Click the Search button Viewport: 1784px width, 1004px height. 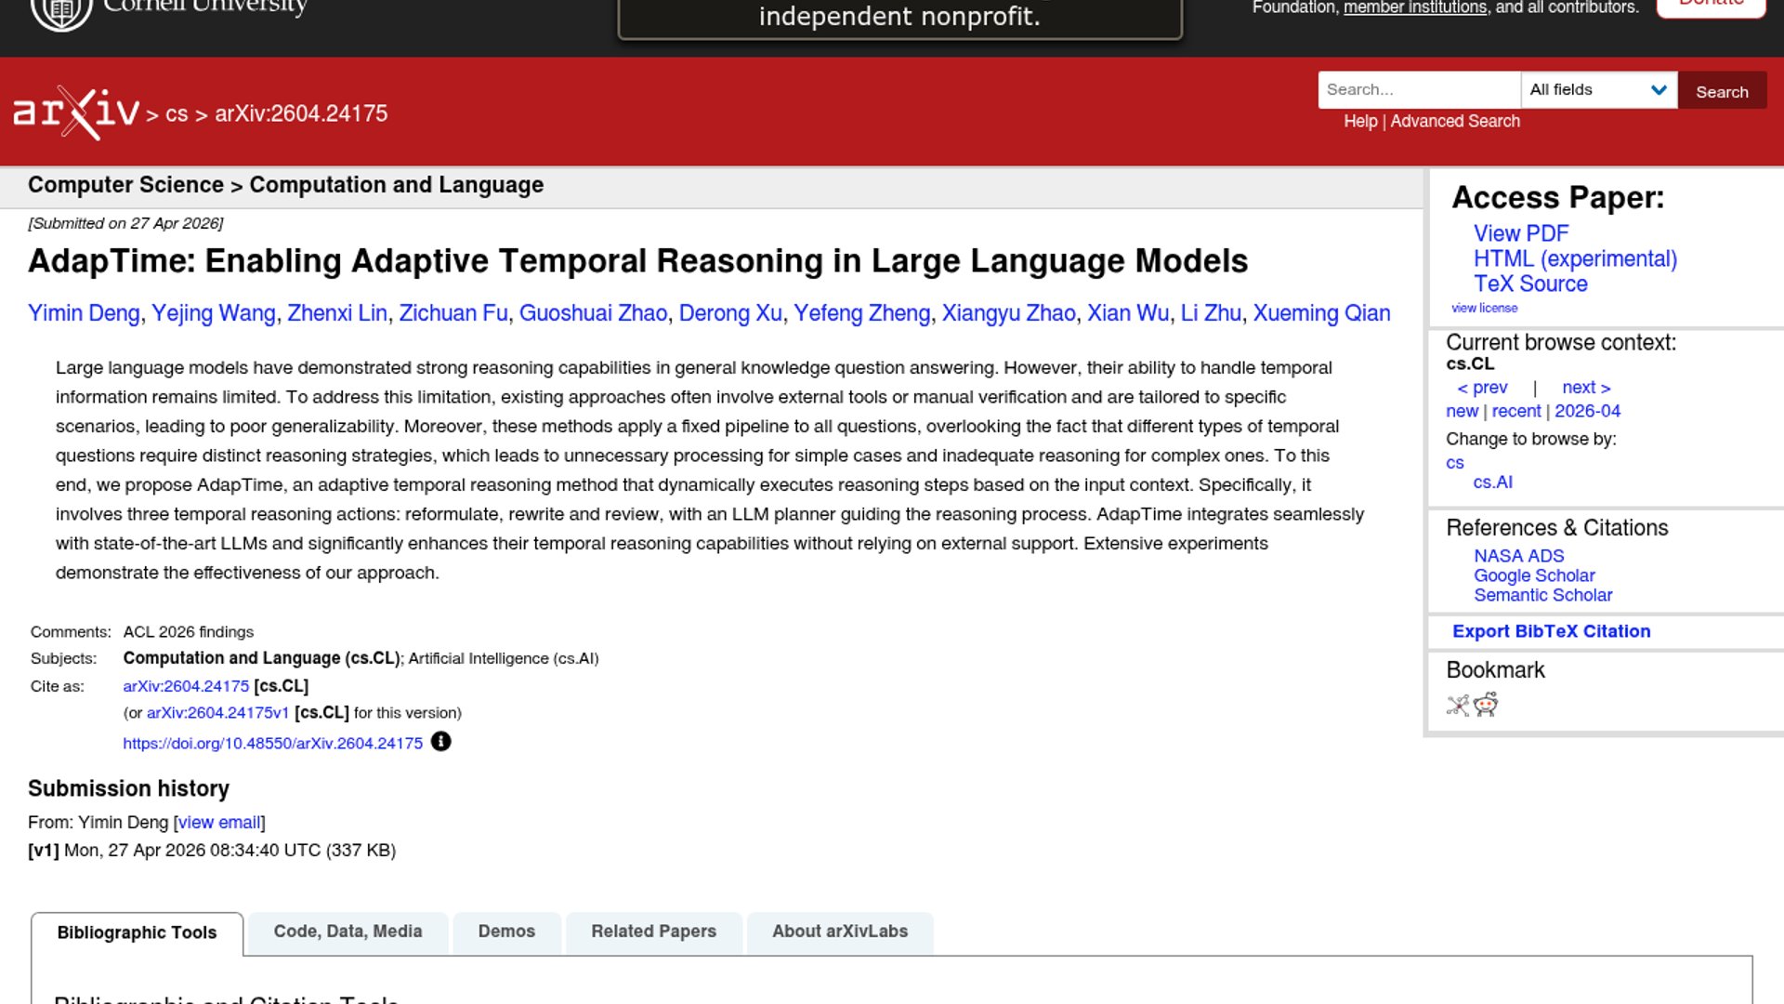1721,91
